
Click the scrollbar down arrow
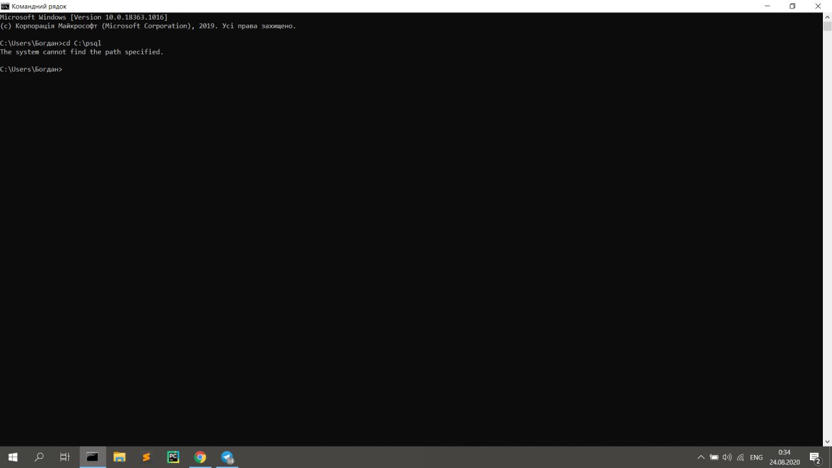click(827, 442)
